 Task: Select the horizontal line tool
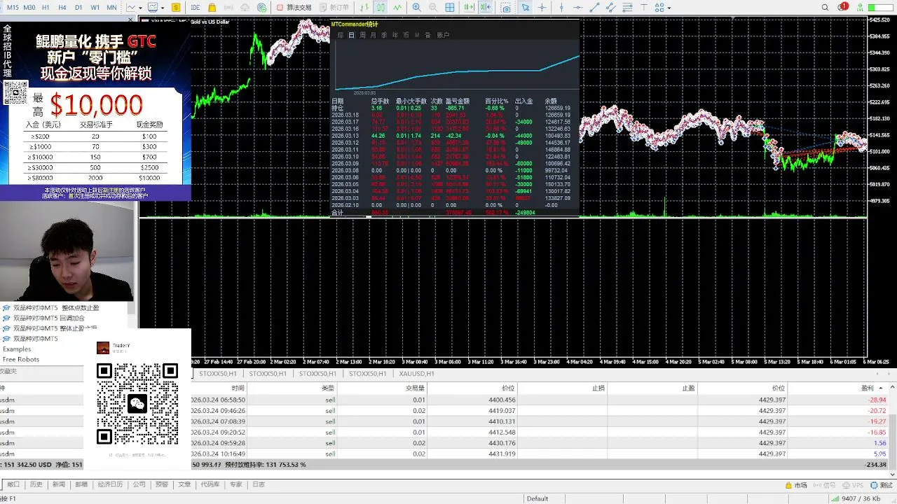coord(578,7)
